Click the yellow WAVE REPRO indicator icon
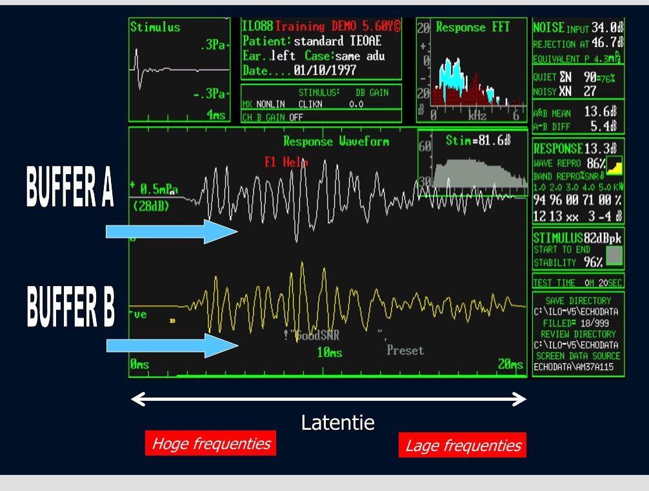Image resolution: width=649 pixels, height=491 pixels. coord(614,165)
